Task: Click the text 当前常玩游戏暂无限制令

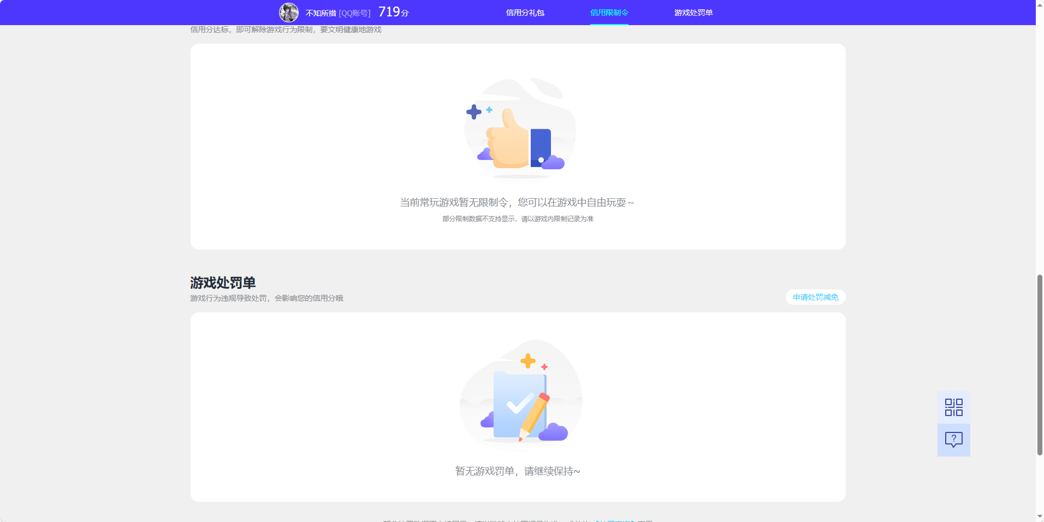Action: (x=454, y=203)
